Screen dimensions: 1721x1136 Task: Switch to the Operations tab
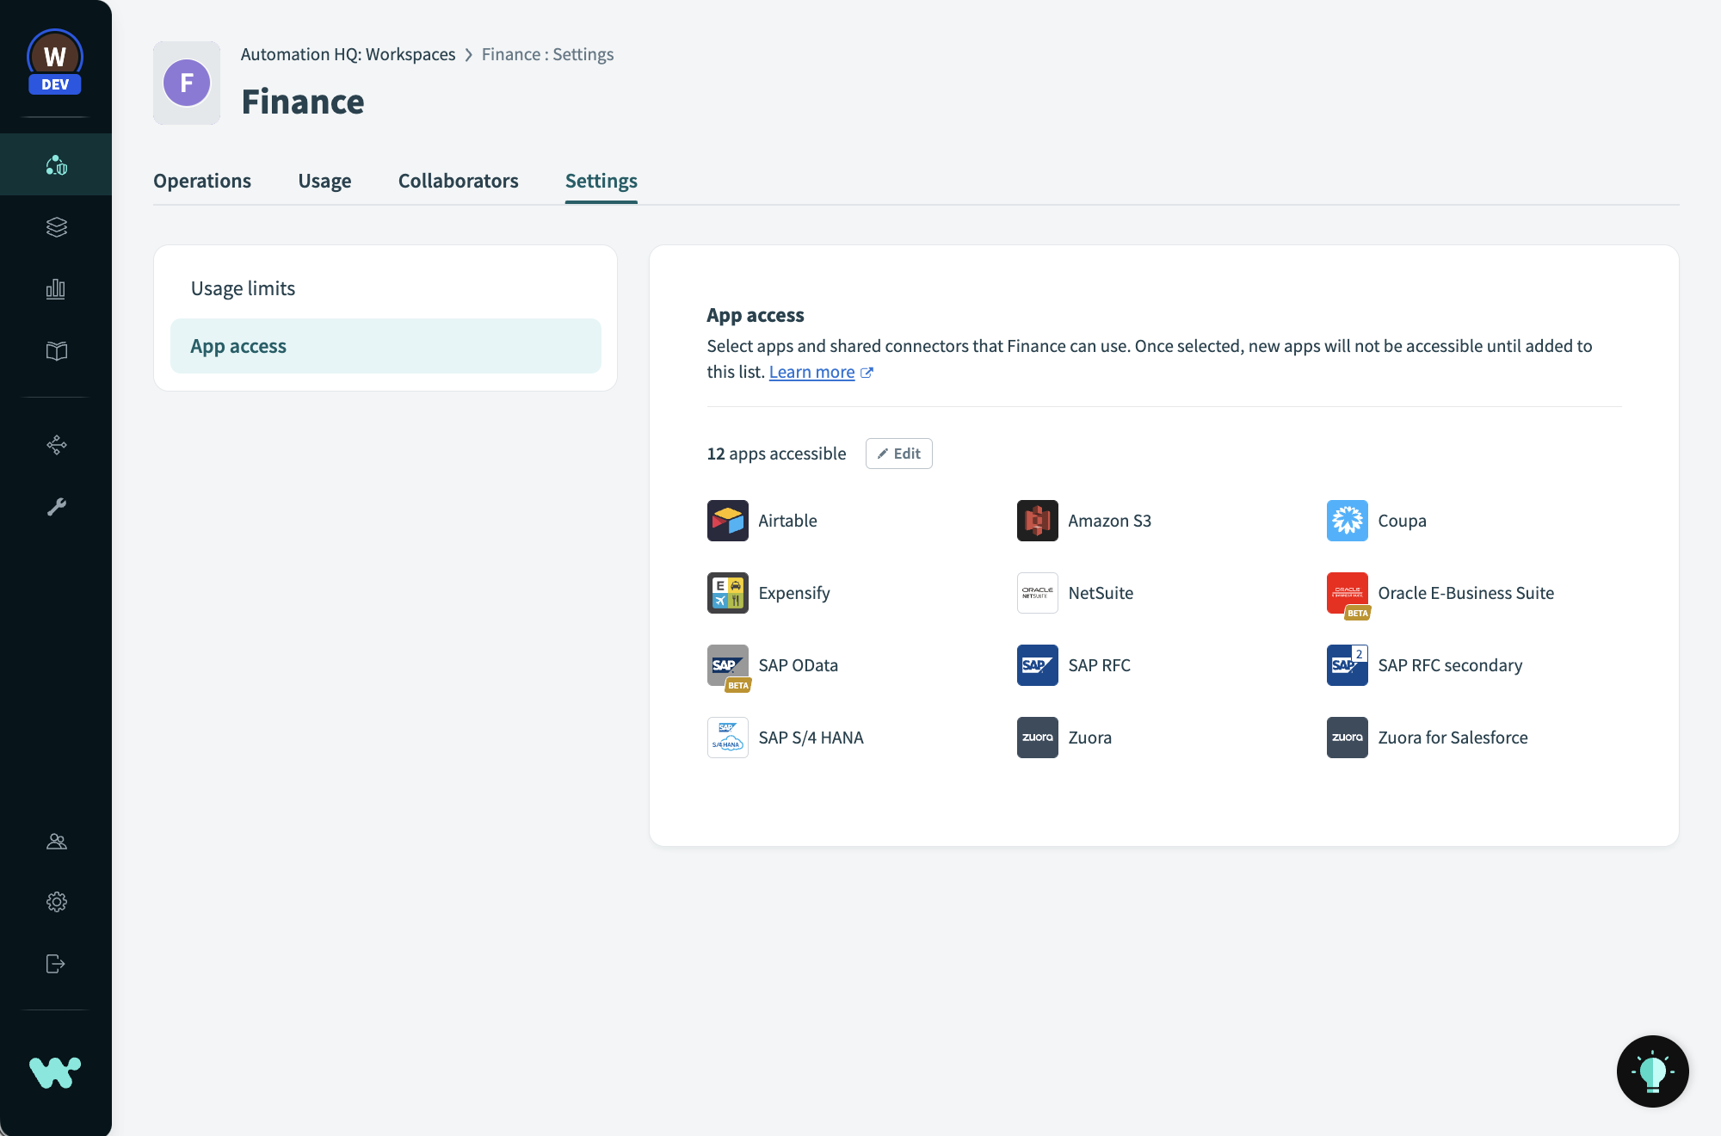pyautogui.click(x=202, y=181)
